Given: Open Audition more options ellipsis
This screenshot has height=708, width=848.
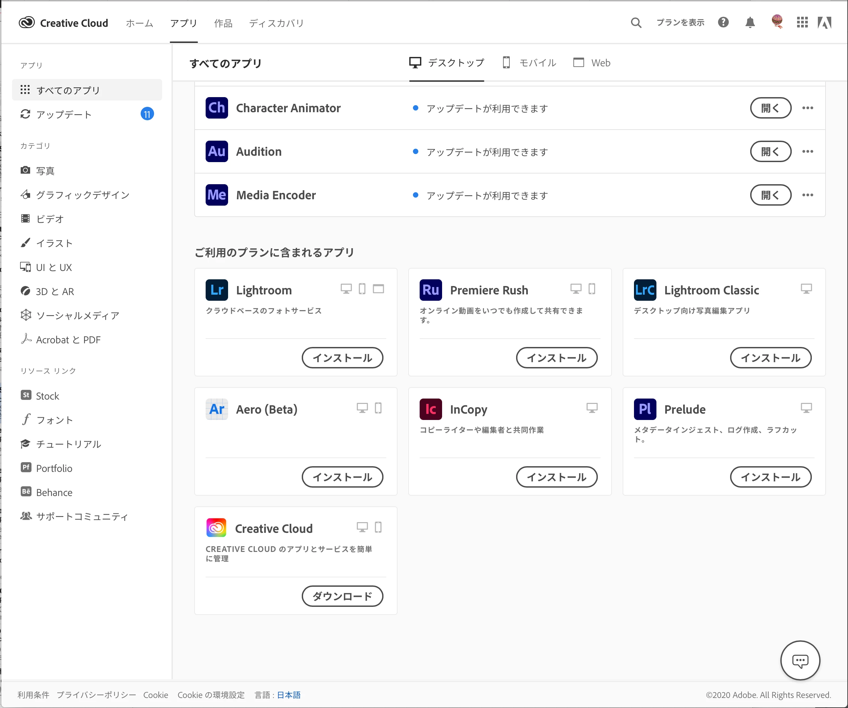Looking at the screenshot, I should [807, 151].
